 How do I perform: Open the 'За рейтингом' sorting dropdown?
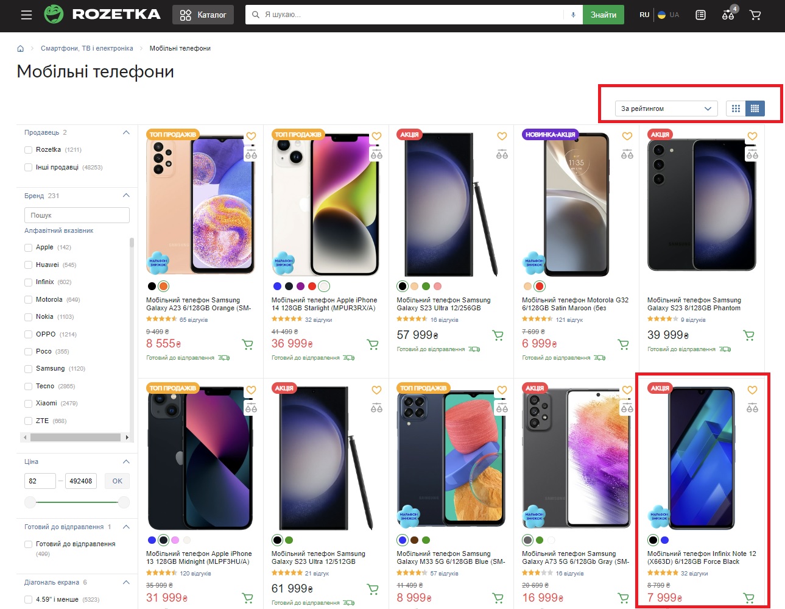(x=666, y=109)
